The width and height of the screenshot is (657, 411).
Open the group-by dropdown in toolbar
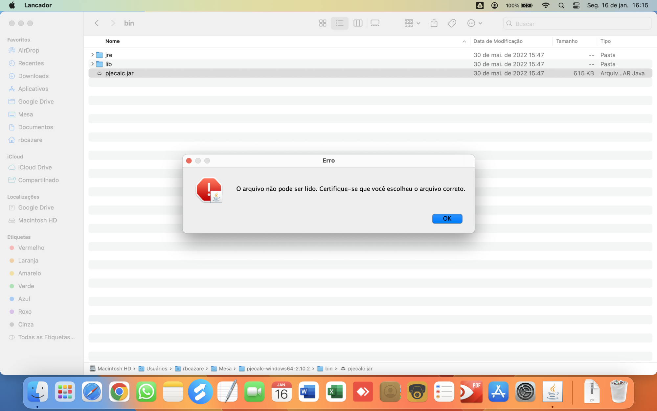(x=412, y=23)
